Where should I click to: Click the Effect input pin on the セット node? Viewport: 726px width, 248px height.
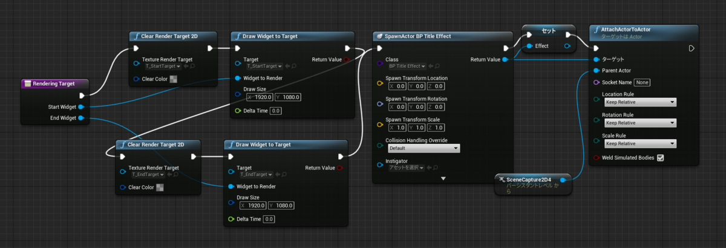pos(530,46)
